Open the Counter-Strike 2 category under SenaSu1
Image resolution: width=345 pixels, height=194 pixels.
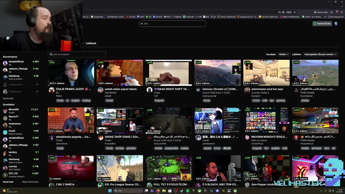coord(260,93)
